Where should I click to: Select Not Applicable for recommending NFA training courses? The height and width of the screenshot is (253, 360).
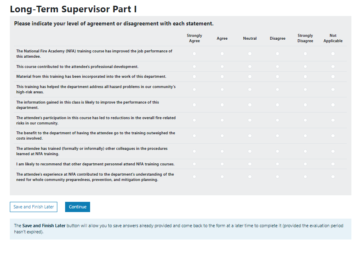point(333,164)
